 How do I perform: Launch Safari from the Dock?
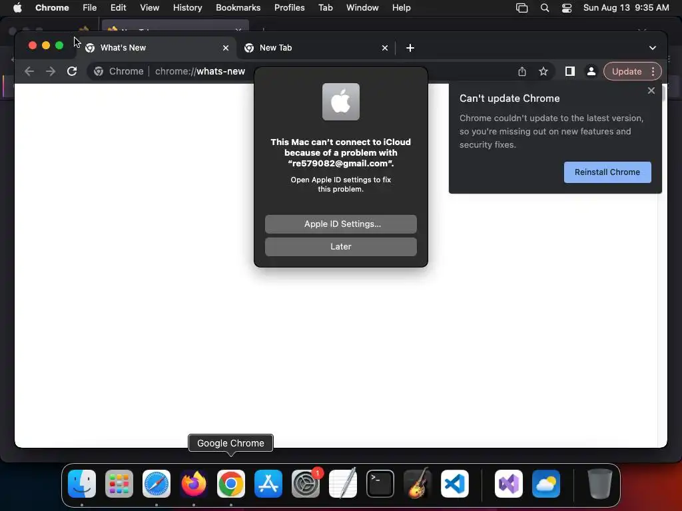point(157,484)
